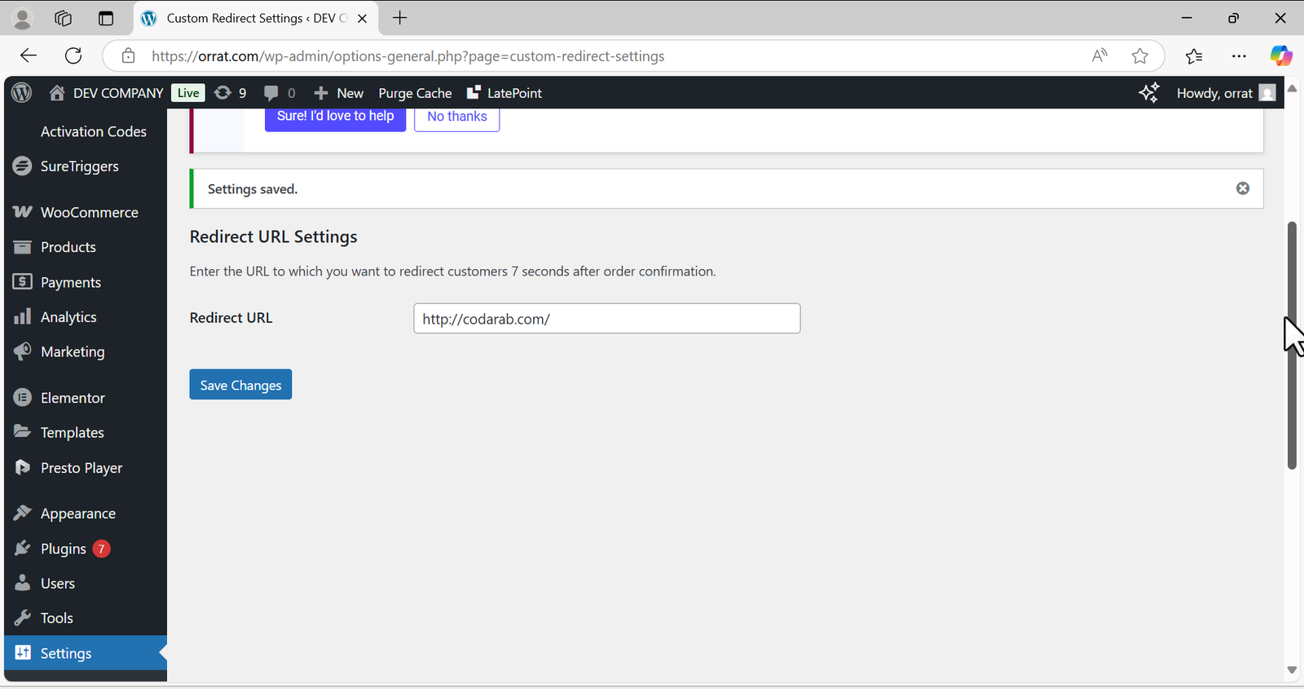Open the Favorites list icon
The height and width of the screenshot is (689, 1304).
click(x=1194, y=55)
